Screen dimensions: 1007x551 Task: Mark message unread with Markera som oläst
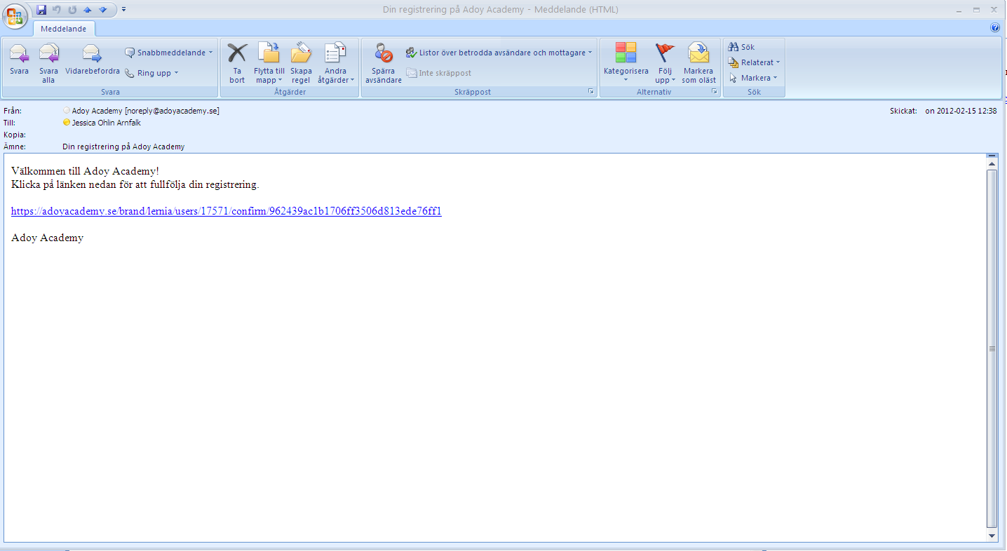[699, 63]
